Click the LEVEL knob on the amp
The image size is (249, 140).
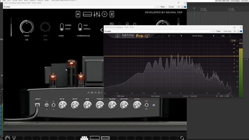[x=137, y=105]
